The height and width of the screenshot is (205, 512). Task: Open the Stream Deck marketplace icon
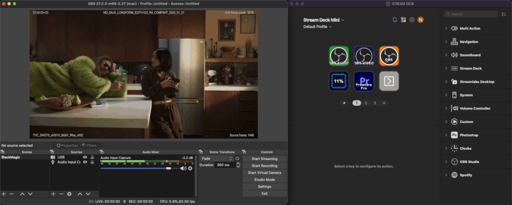coord(403,20)
